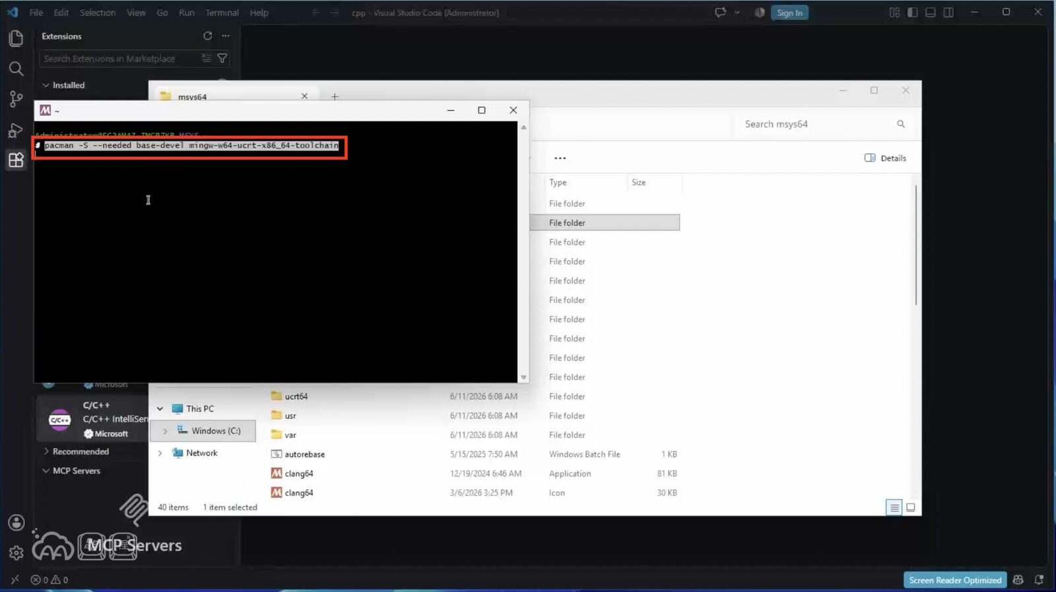Toggle the secondary side bar
The height and width of the screenshot is (592, 1056).
click(948, 13)
